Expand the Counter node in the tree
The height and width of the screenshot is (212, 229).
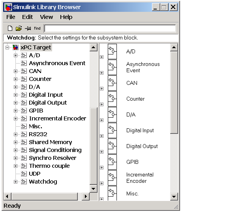15,79
